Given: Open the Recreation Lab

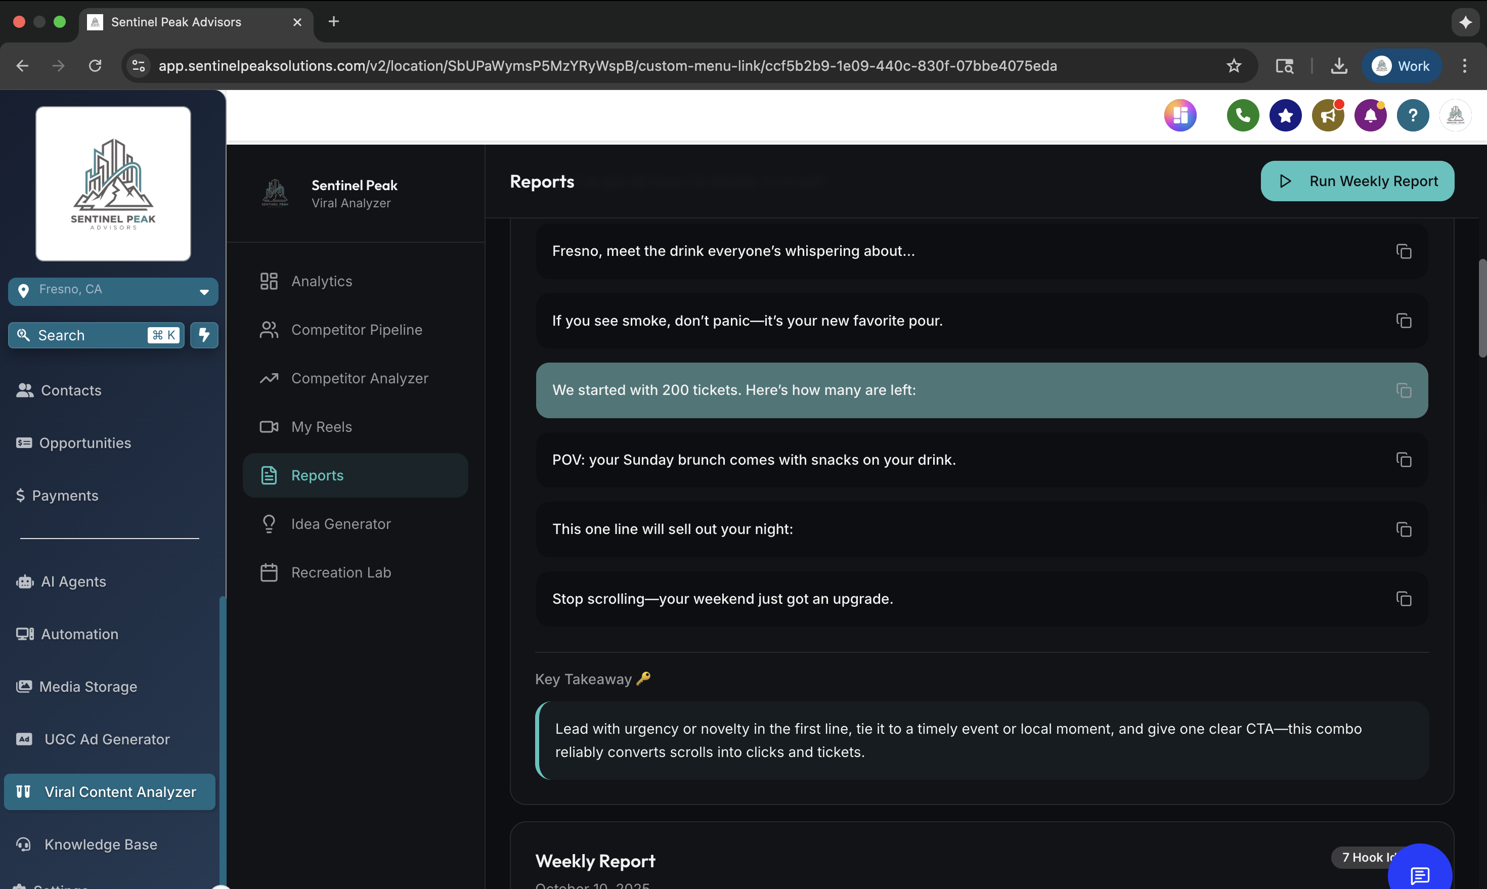Looking at the screenshot, I should pyautogui.click(x=340, y=573).
